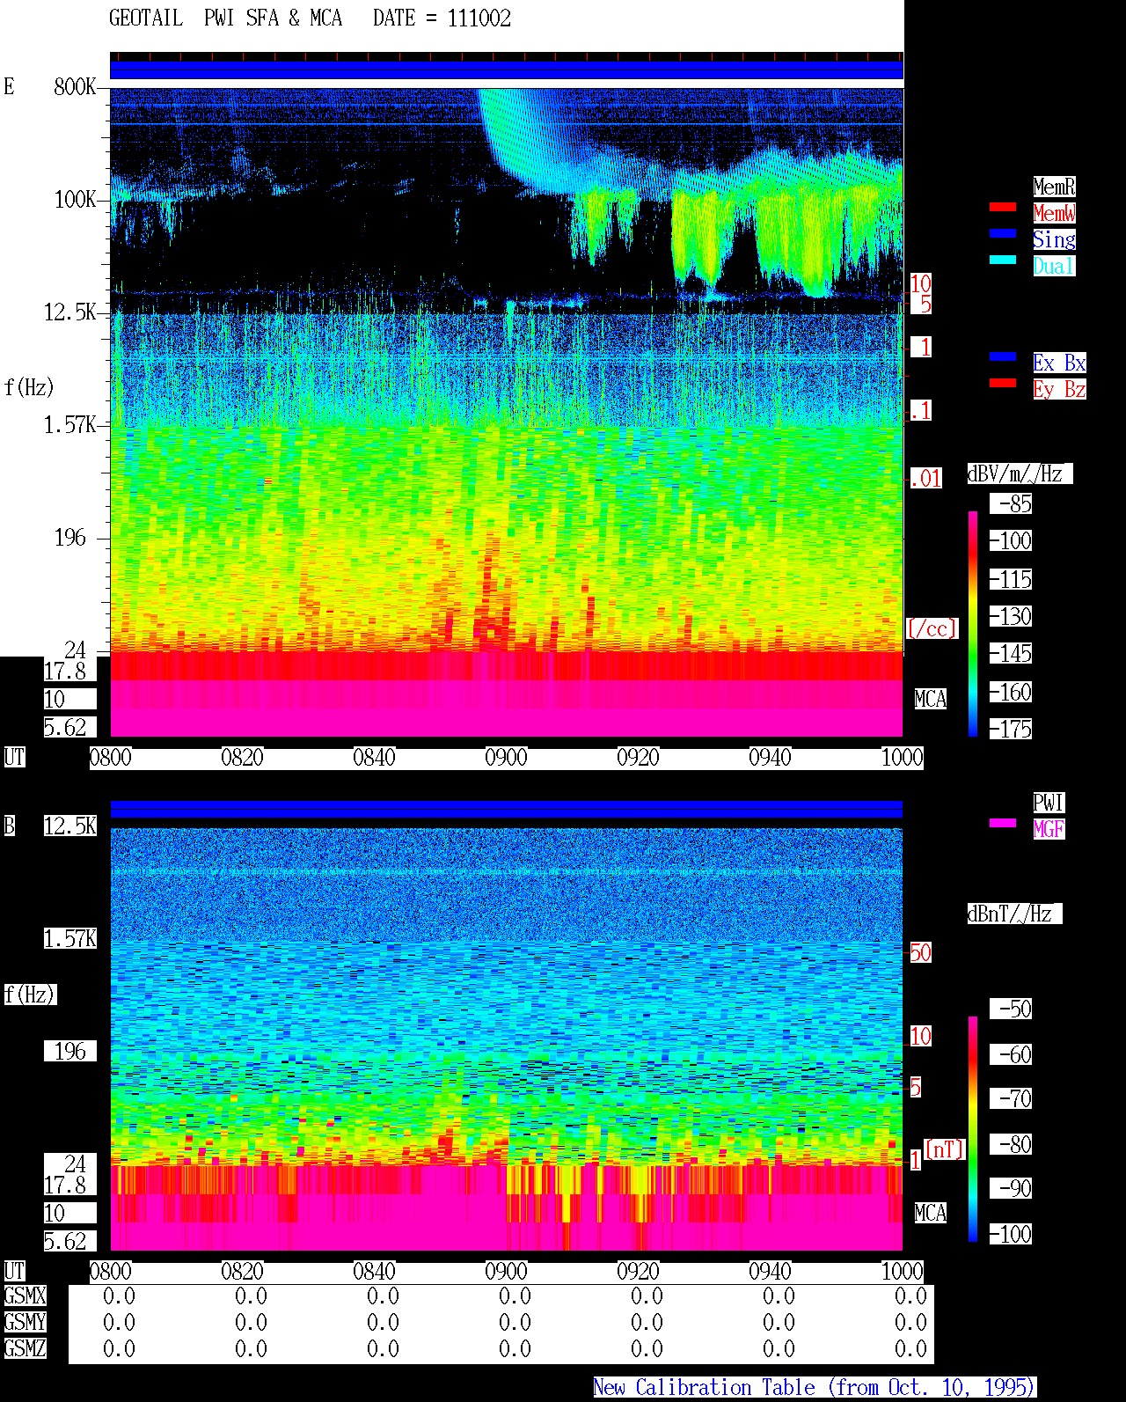Click the red MemW legend swatch
Viewport: 1126px width, 1402px height.
click(1003, 208)
